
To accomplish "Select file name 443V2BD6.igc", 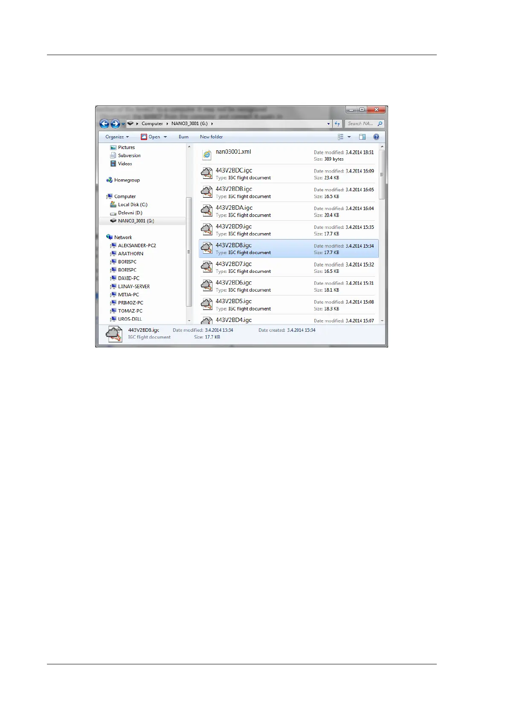I will pyautogui.click(x=234, y=283).
